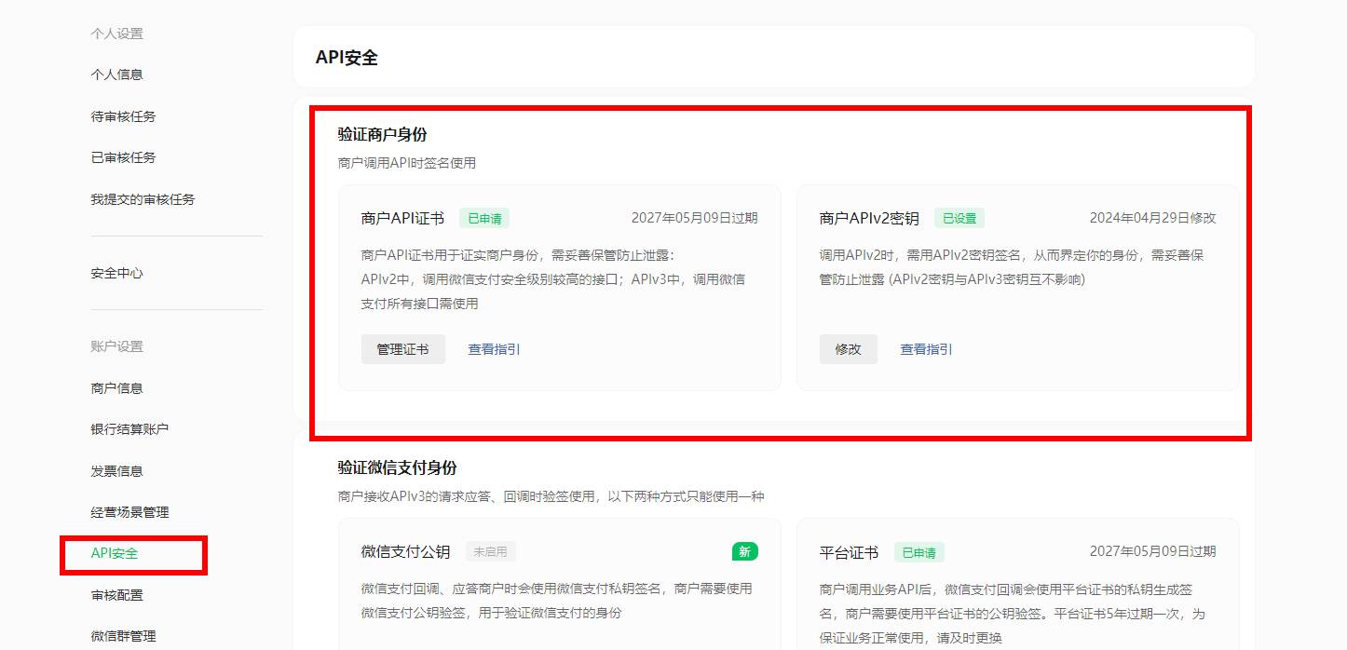Viewport: 1347px width, 650px height.
Task: Open 商户信息 settings
Action: pyautogui.click(x=116, y=388)
